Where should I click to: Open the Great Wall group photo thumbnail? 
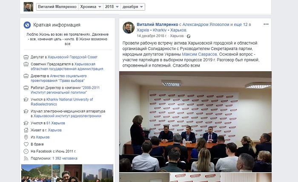tap(37, 173)
